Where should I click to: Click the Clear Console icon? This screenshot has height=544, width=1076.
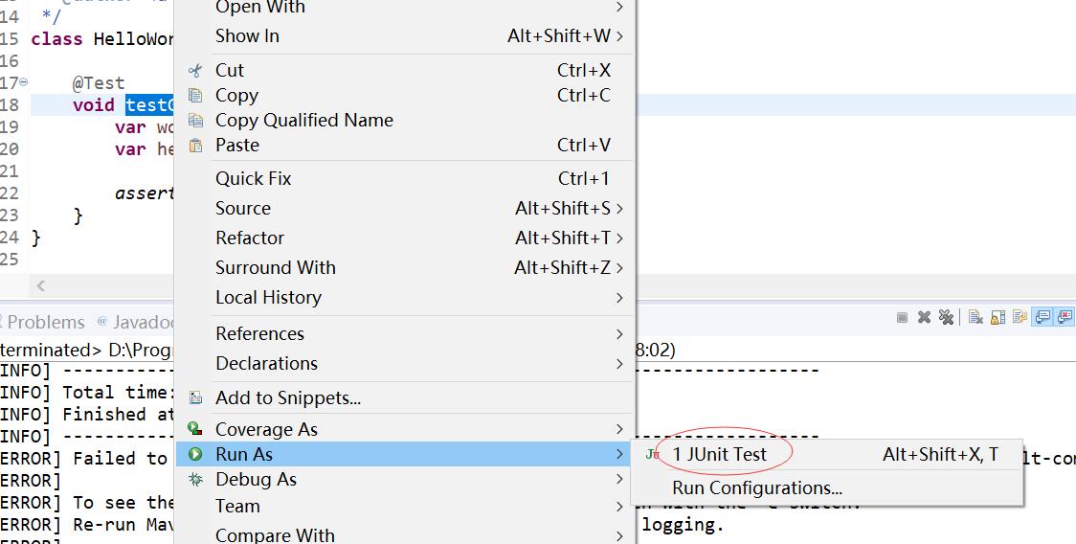975,317
